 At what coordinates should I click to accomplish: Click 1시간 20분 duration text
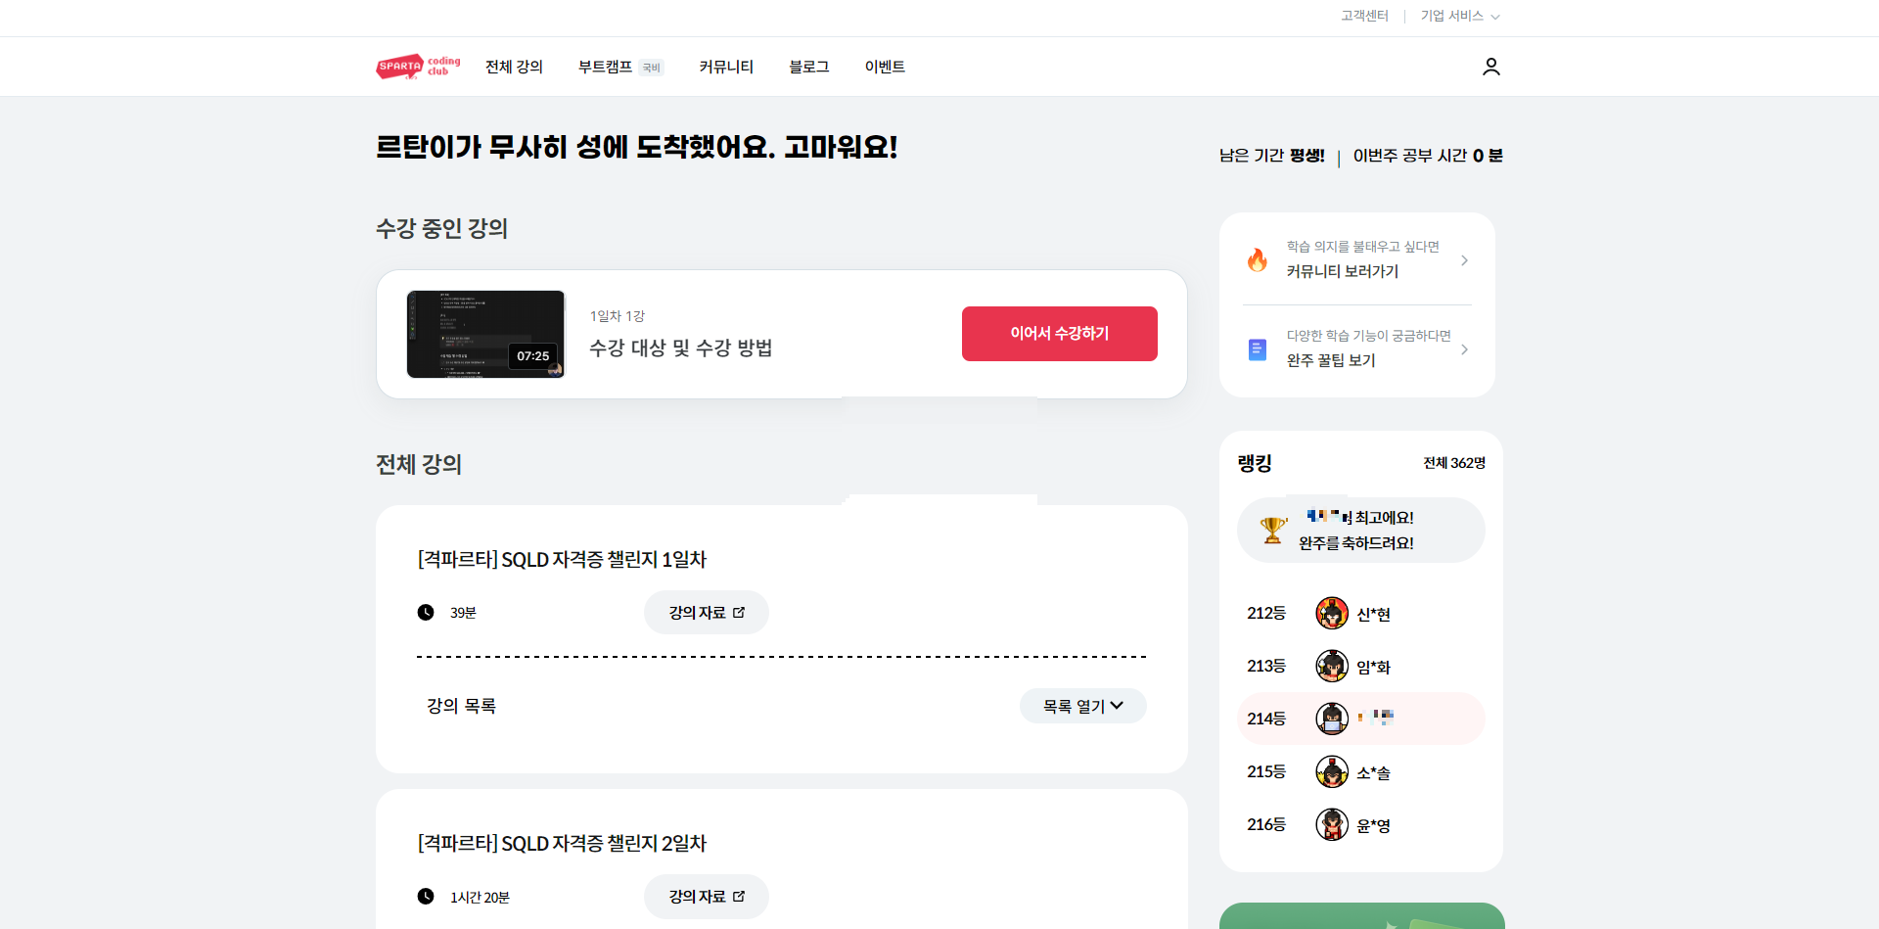480,898
